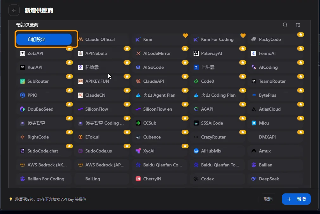The width and height of the screenshot is (320, 214).
Task: Click the PPIO blue logo icon
Action: [x=22, y=95]
